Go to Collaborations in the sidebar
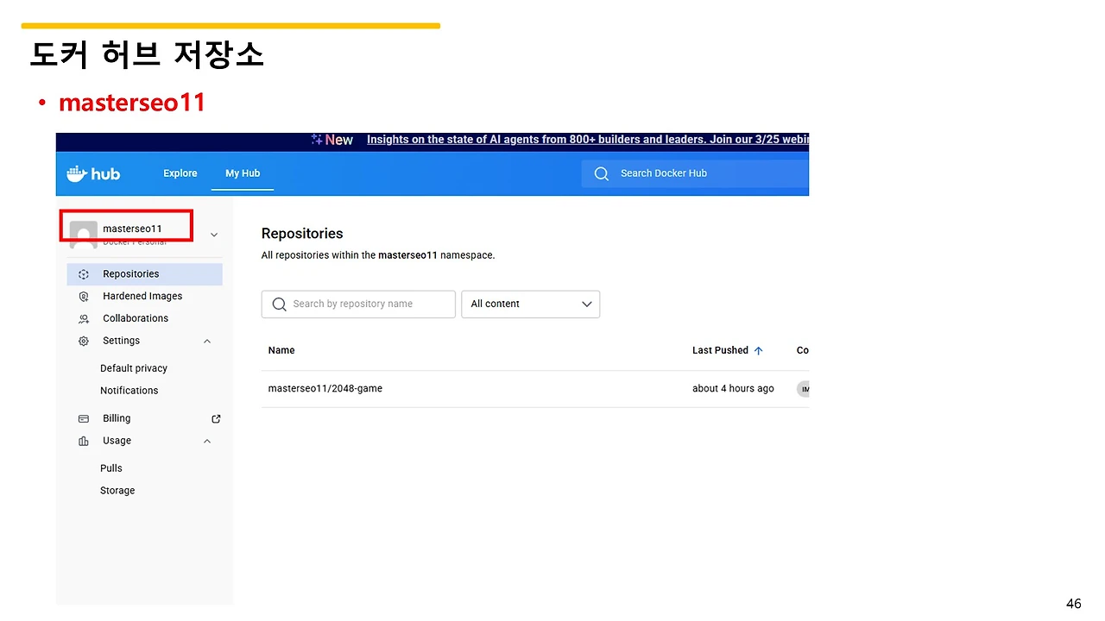This screenshot has width=1105, height=621. [136, 319]
